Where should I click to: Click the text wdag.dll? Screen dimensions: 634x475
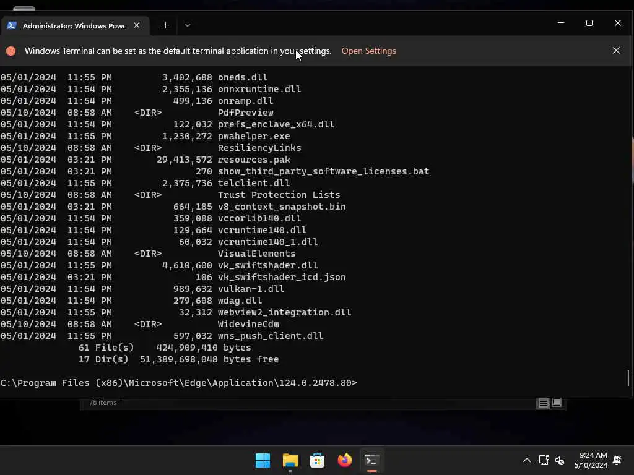[x=240, y=301]
